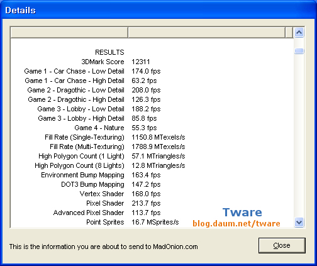317x266 pixels.
Task: Click the first list column header
Action: click(69, 33)
